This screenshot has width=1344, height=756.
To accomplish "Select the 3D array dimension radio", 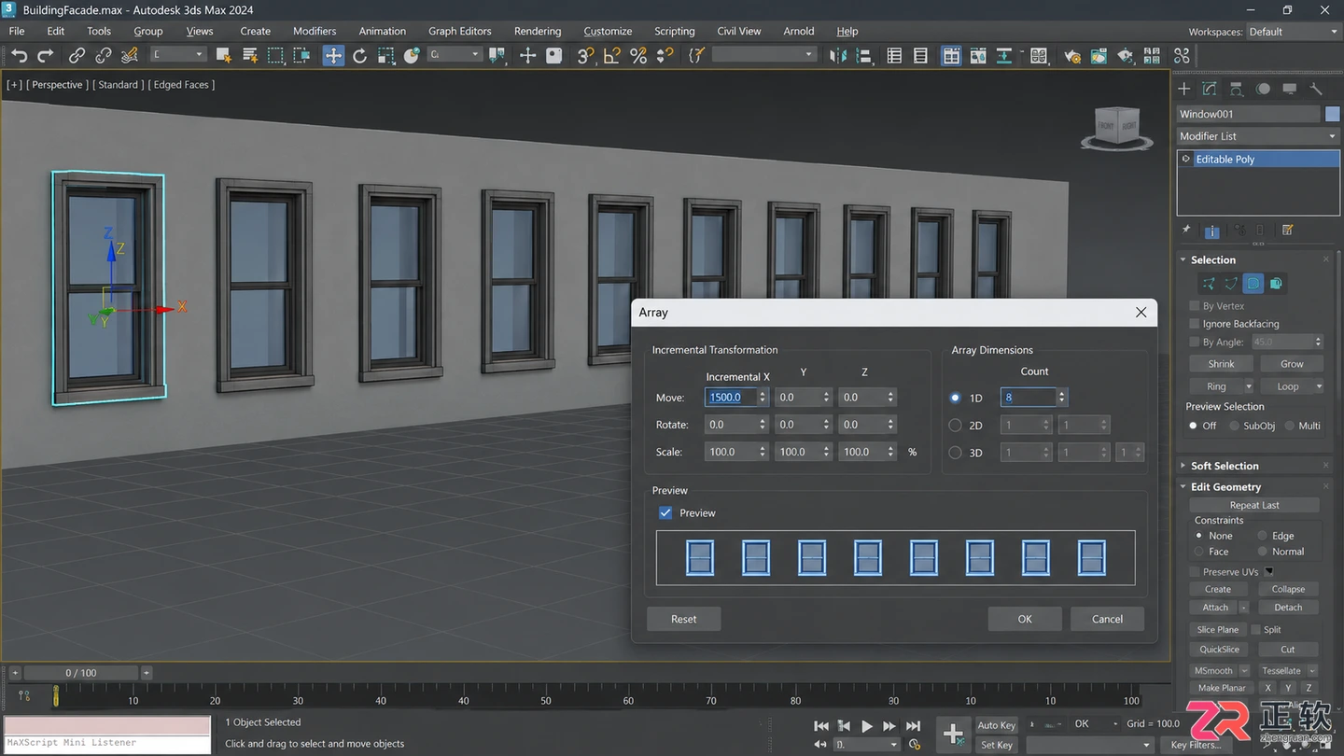I will click(955, 453).
